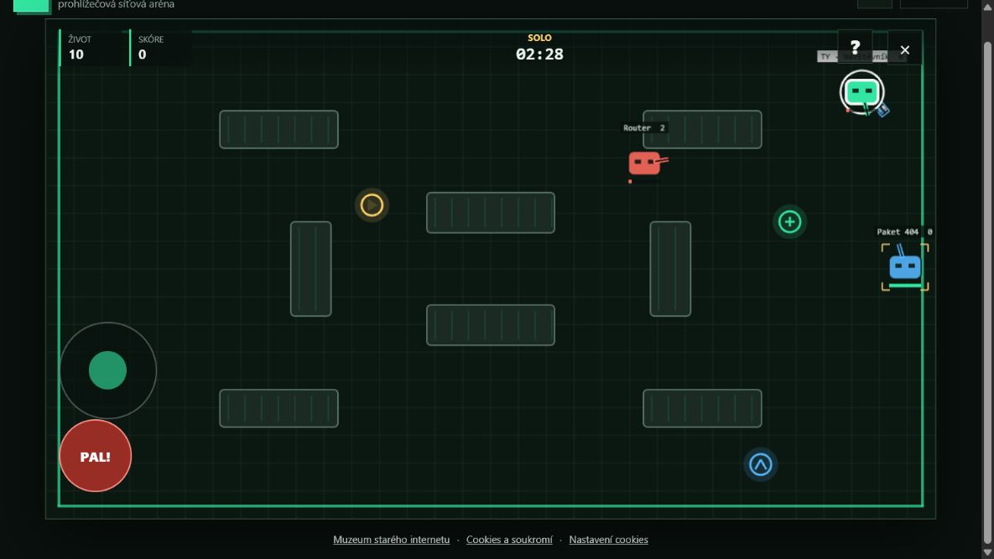This screenshot has height=559, width=994.
Task: Click the SOLO mode label
Action: (539, 38)
